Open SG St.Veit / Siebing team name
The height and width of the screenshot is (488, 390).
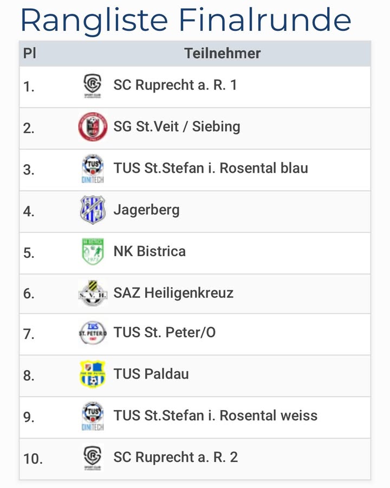(177, 127)
